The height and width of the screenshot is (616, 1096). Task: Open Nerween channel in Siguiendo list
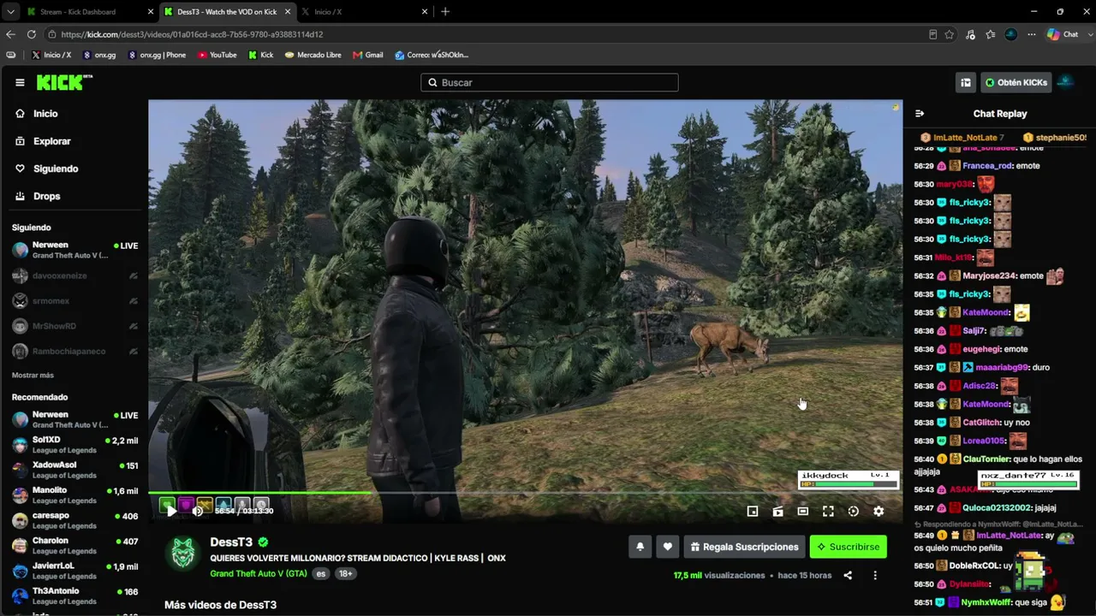click(x=74, y=250)
